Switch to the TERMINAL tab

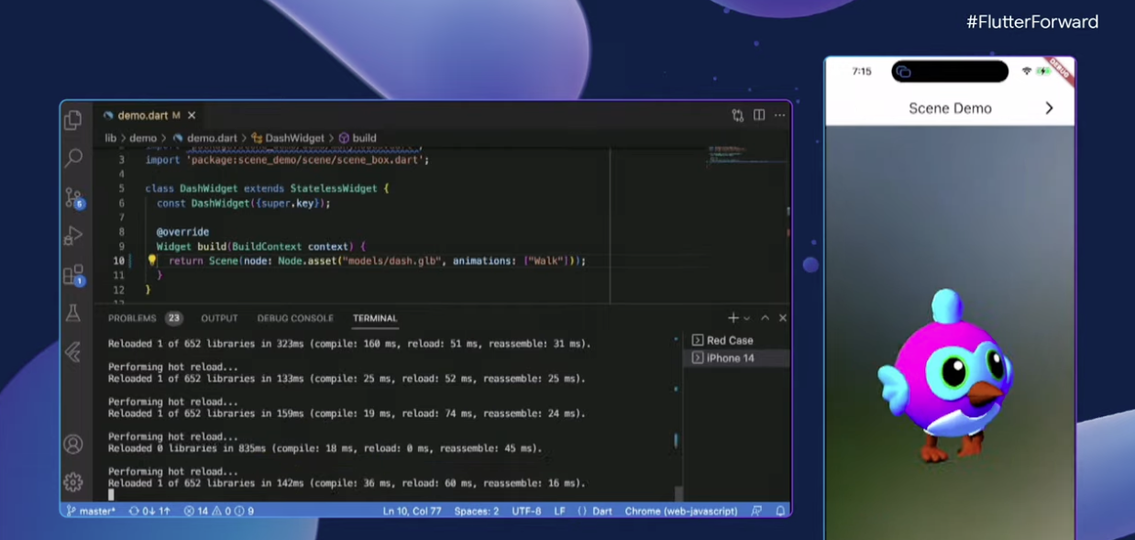tap(375, 318)
